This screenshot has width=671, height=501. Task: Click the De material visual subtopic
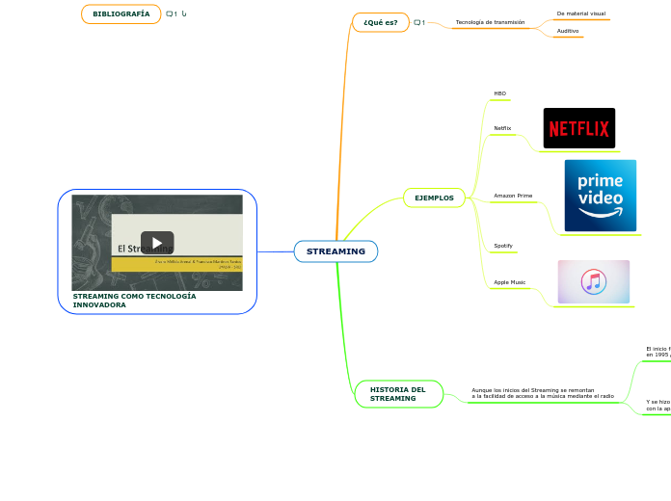tap(580, 13)
